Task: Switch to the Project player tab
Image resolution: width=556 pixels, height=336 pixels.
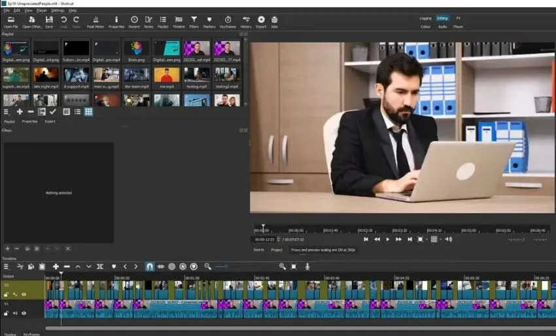Action: tap(277, 250)
